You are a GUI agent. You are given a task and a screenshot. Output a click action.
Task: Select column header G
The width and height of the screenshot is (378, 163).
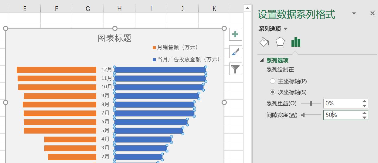point(88,9)
